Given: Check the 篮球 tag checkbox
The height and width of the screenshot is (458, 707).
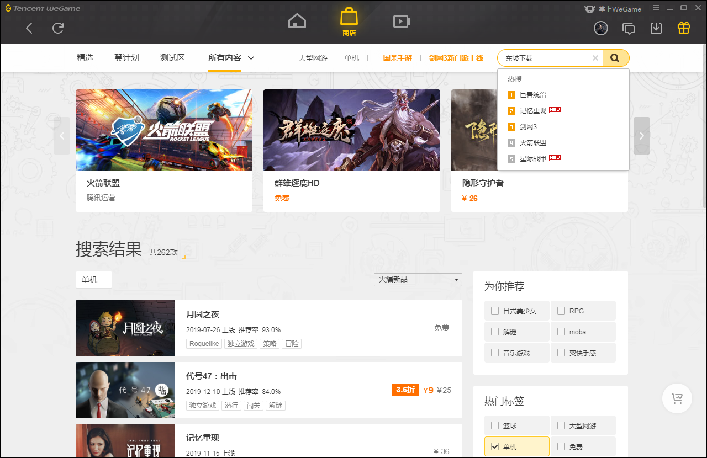Looking at the screenshot, I should click(495, 425).
